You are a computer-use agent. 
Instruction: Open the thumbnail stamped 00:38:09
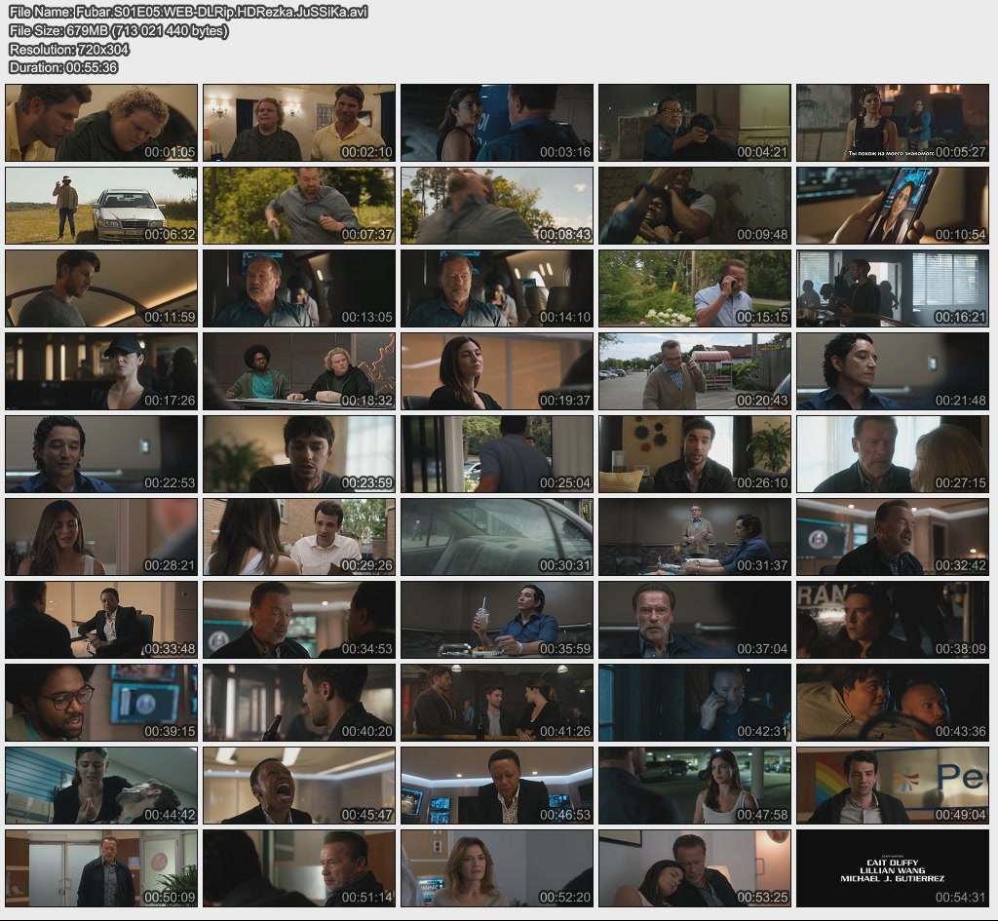tap(893, 620)
